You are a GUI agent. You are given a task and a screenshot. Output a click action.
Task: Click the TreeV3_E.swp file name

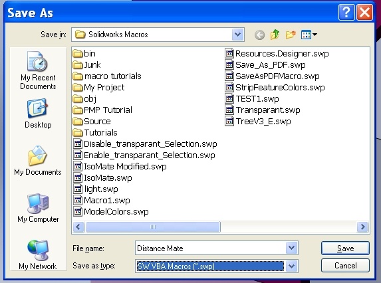pos(263,122)
